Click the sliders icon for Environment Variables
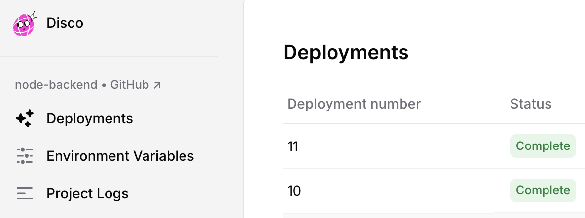Viewport: 585px width, 218px height. pyautogui.click(x=25, y=156)
